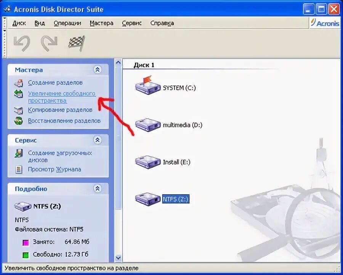This screenshot has width=343, height=275.
Task: Select the SYSTEM (C:) drive icon
Action: (x=147, y=85)
